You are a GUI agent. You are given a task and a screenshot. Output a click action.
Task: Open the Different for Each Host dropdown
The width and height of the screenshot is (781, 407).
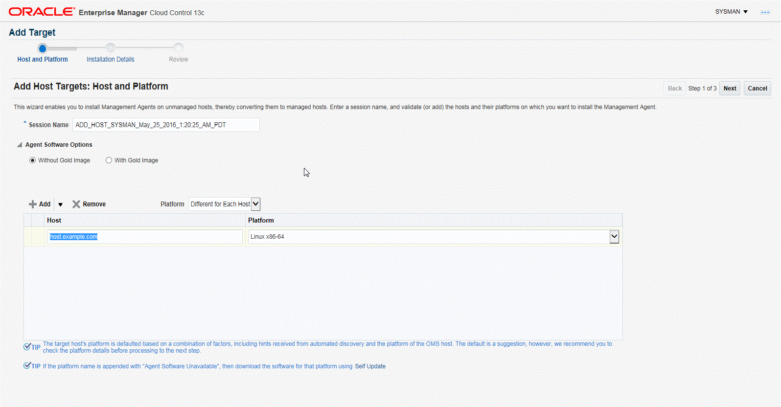(x=225, y=204)
